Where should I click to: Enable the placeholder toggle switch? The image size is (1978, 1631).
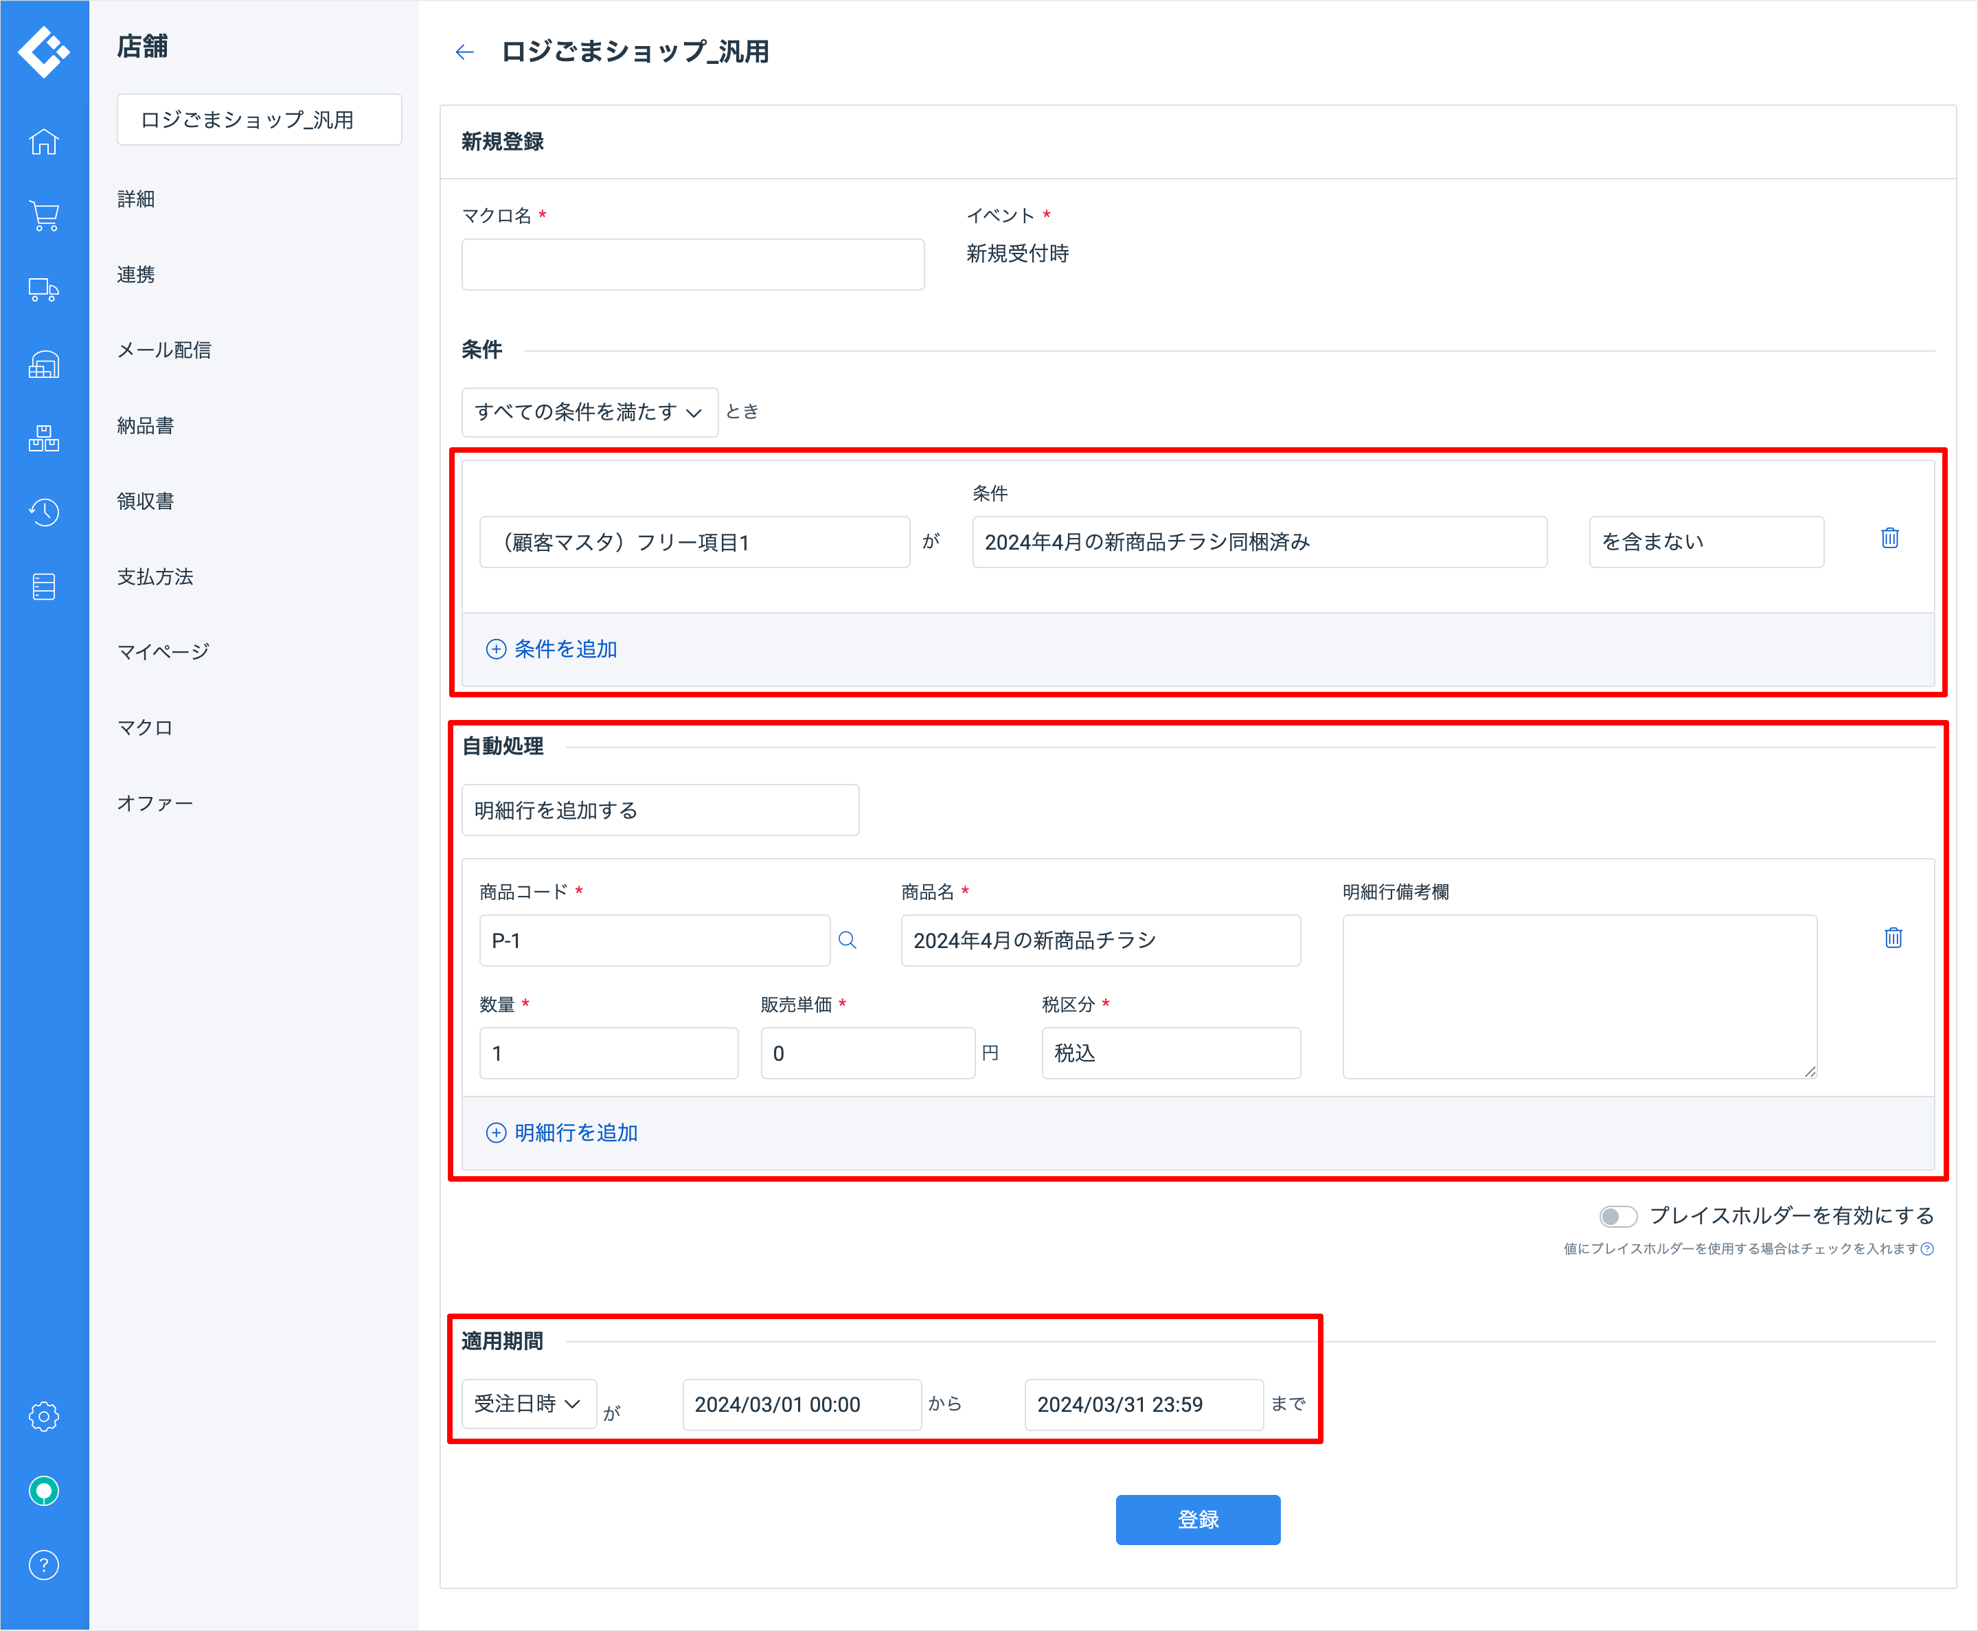(1617, 1217)
